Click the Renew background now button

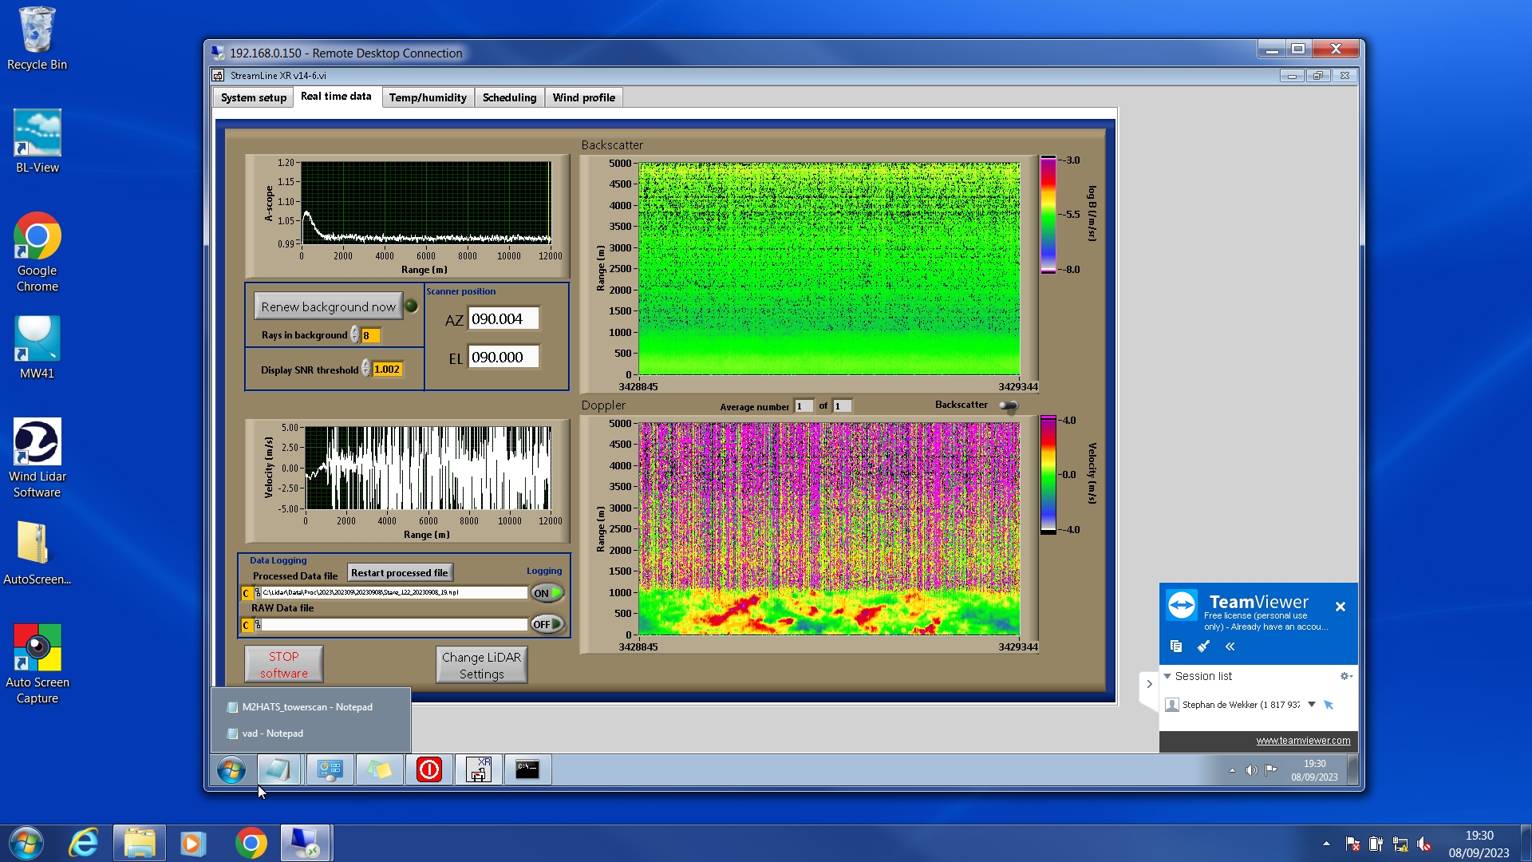[x=328, y=306]
